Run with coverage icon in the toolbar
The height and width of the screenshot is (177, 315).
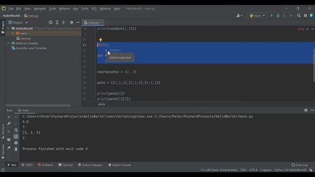click(284, 16)
